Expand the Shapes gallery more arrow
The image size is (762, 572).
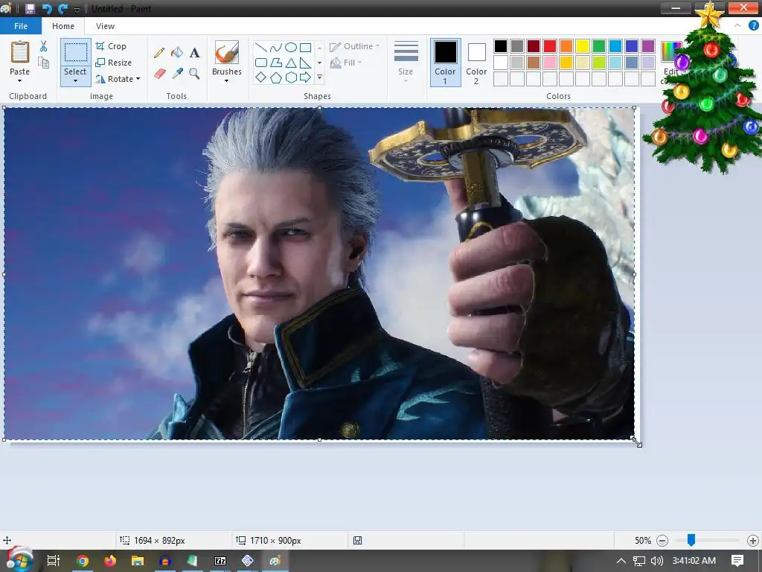tap(320, 77)
